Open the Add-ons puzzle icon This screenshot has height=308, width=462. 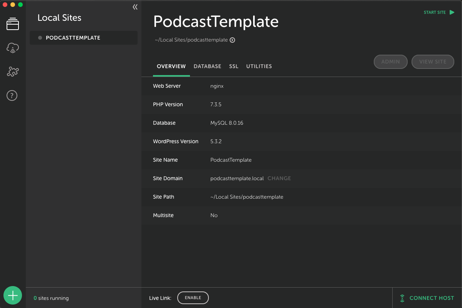(13, 72)
